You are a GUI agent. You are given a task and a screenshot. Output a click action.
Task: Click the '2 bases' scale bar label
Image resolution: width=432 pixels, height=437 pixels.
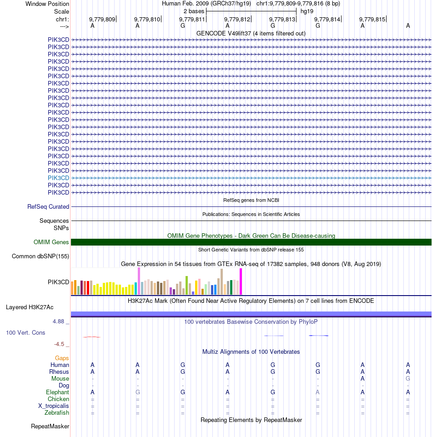194,11
